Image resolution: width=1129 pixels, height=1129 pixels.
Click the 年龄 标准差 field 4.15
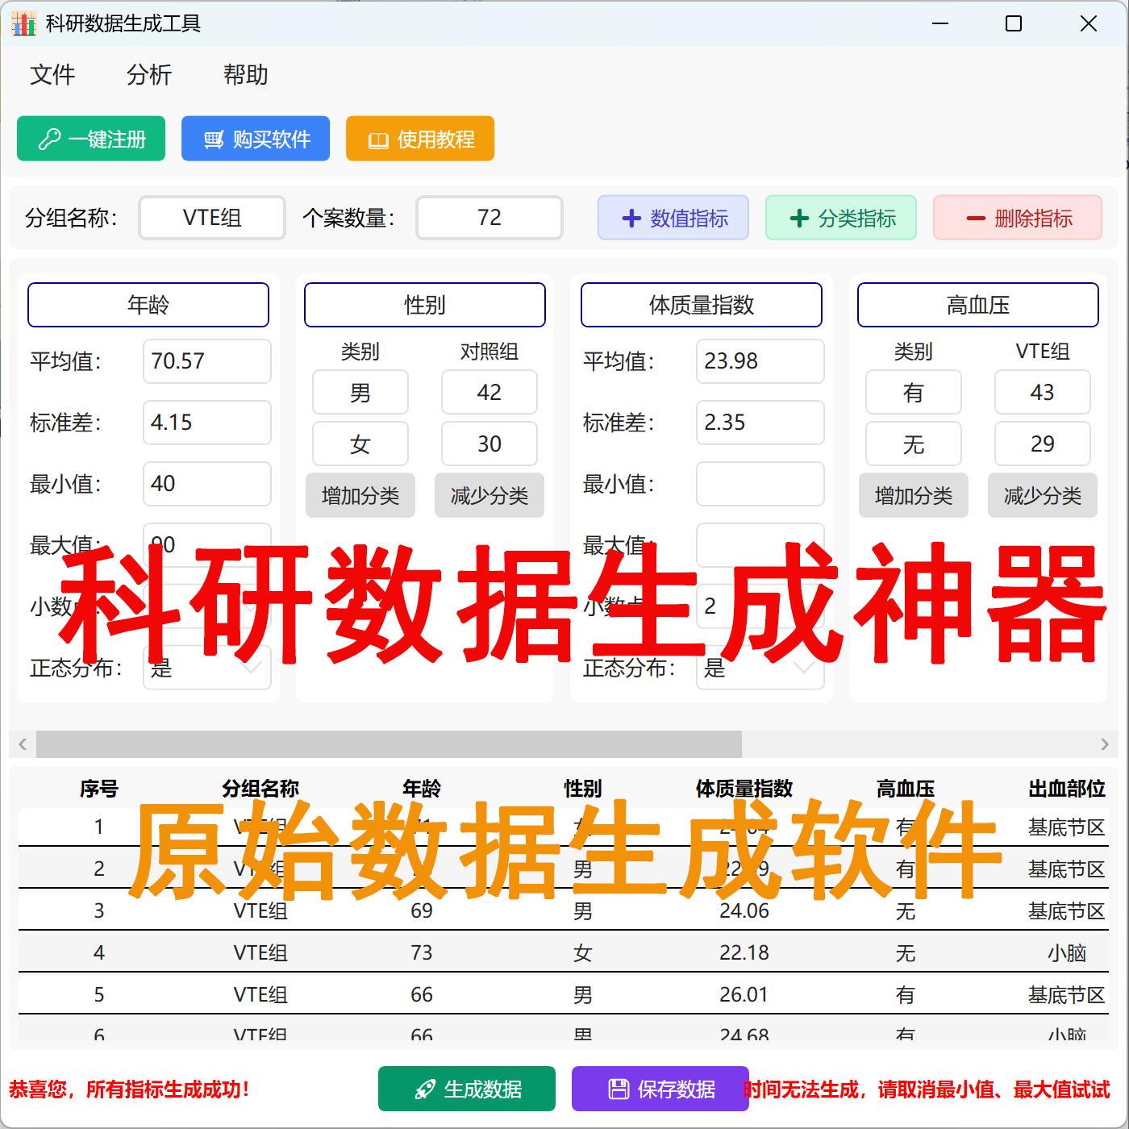pos(207,423)
